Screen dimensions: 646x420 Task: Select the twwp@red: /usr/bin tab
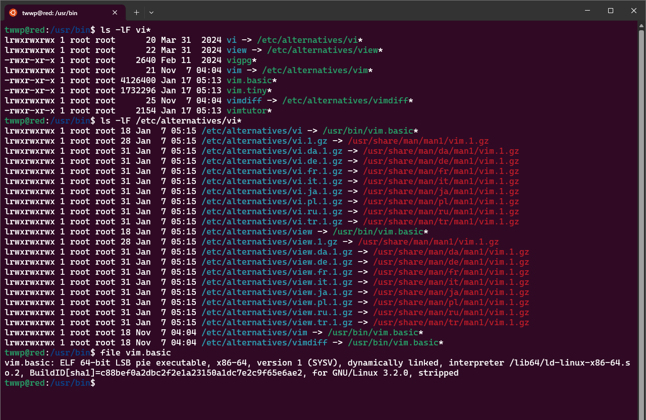click(64, 12)
